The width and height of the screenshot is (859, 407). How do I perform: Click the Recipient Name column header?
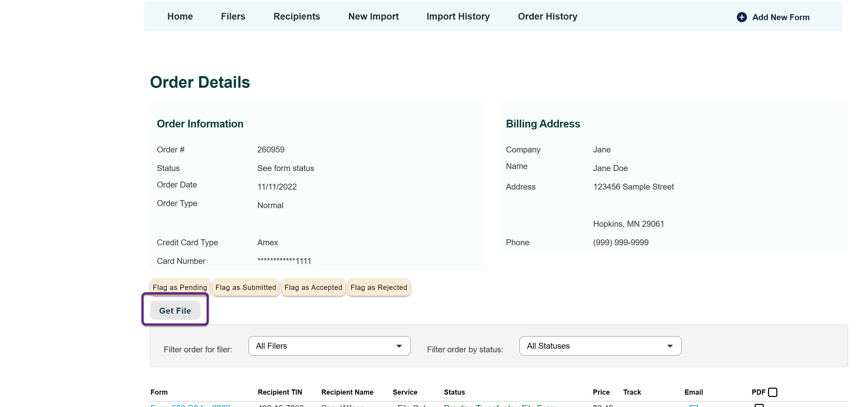tap(347, 392)
